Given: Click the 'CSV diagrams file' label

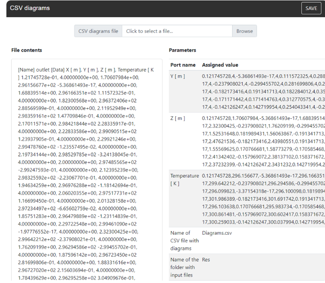Looking at the screenshot, I should tap(98, 31).
